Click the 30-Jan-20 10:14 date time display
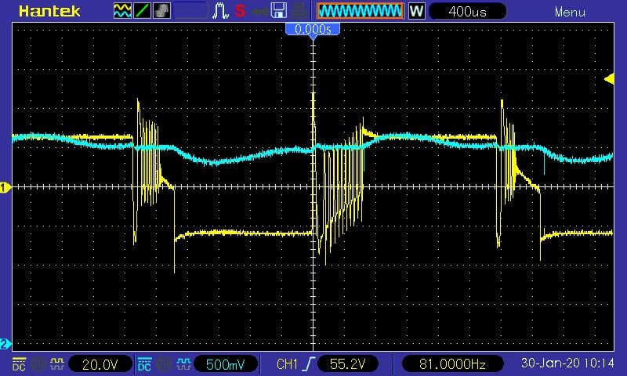 567,363
